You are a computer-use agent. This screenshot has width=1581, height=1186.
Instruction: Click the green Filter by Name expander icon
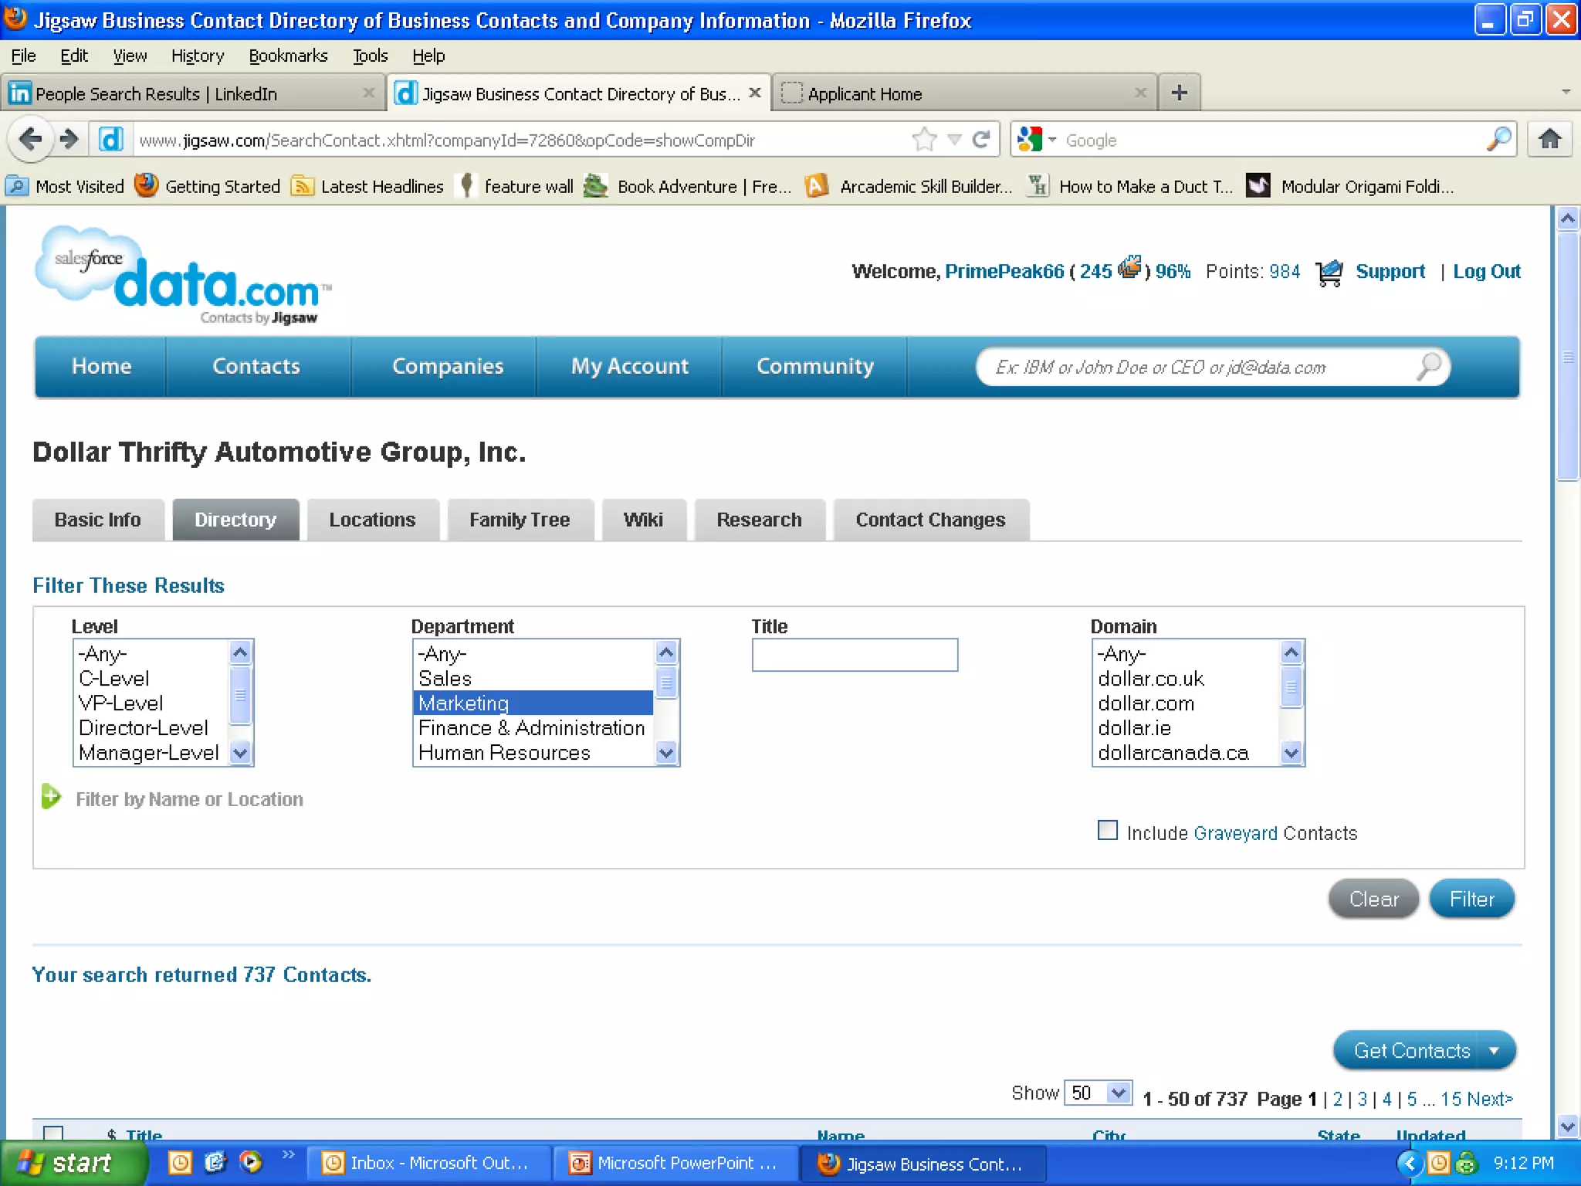[51, 797]
